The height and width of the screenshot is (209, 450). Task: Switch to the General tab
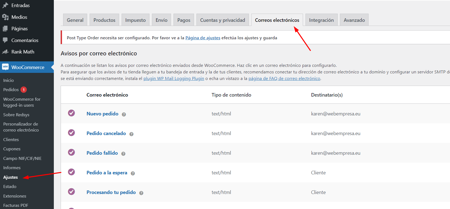[x=75, y=20]
